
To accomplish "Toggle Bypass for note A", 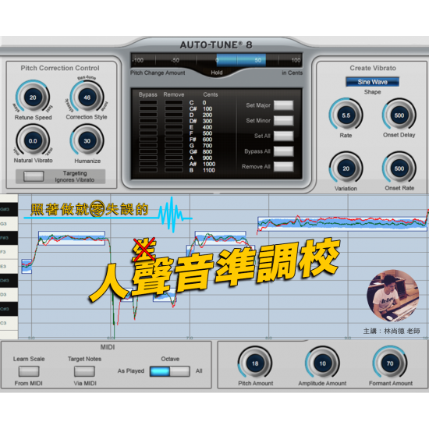I will pos(148,158).
